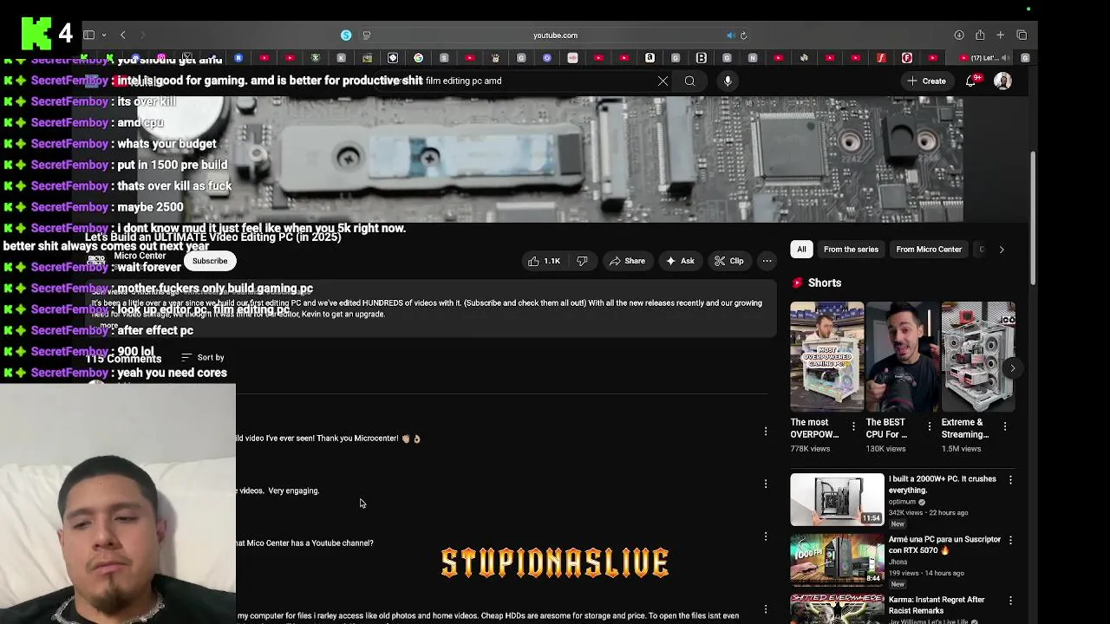Open 'Armé una PC para un Suscriptor' video title
Image resolution: width=1110 pixels, height=624 pixels.
(944, 544)
